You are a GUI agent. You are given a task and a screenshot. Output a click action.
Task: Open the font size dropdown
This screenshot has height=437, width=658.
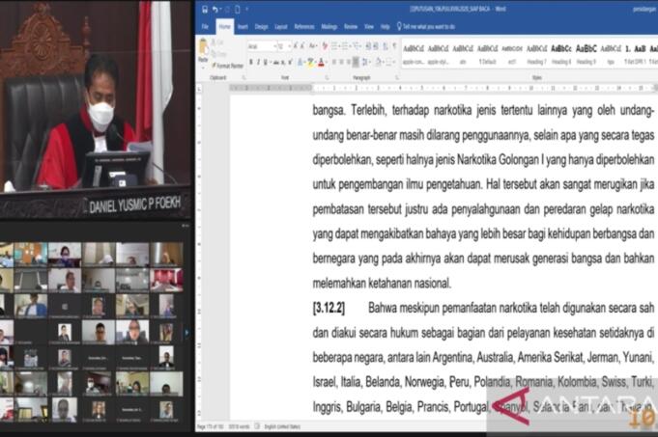[283, 46]
